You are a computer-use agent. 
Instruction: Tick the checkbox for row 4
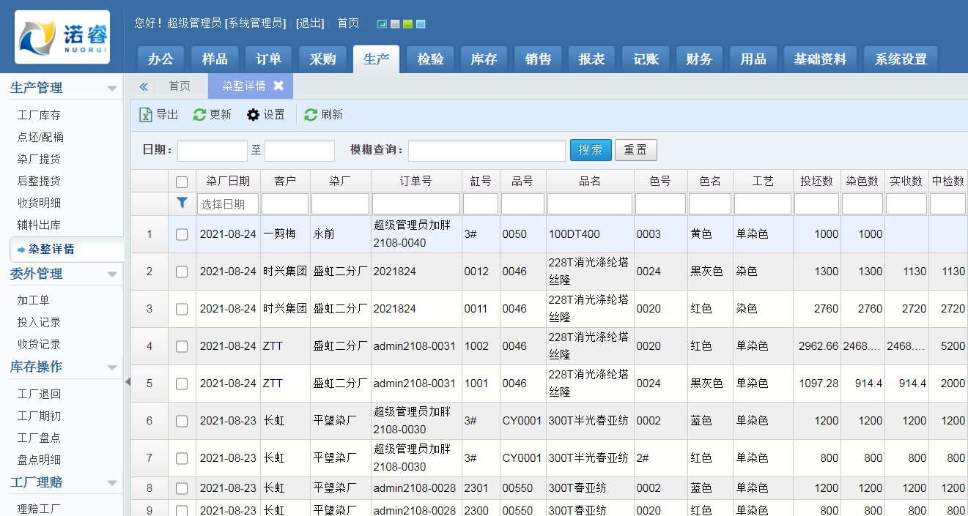(x=182, y=346)
